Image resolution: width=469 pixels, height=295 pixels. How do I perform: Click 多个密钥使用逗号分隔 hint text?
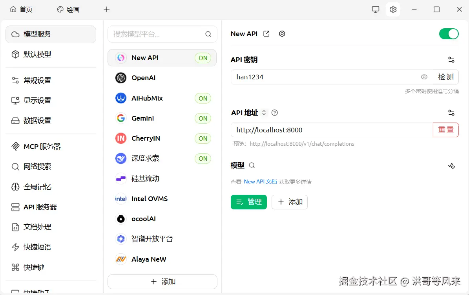(432, 91)
